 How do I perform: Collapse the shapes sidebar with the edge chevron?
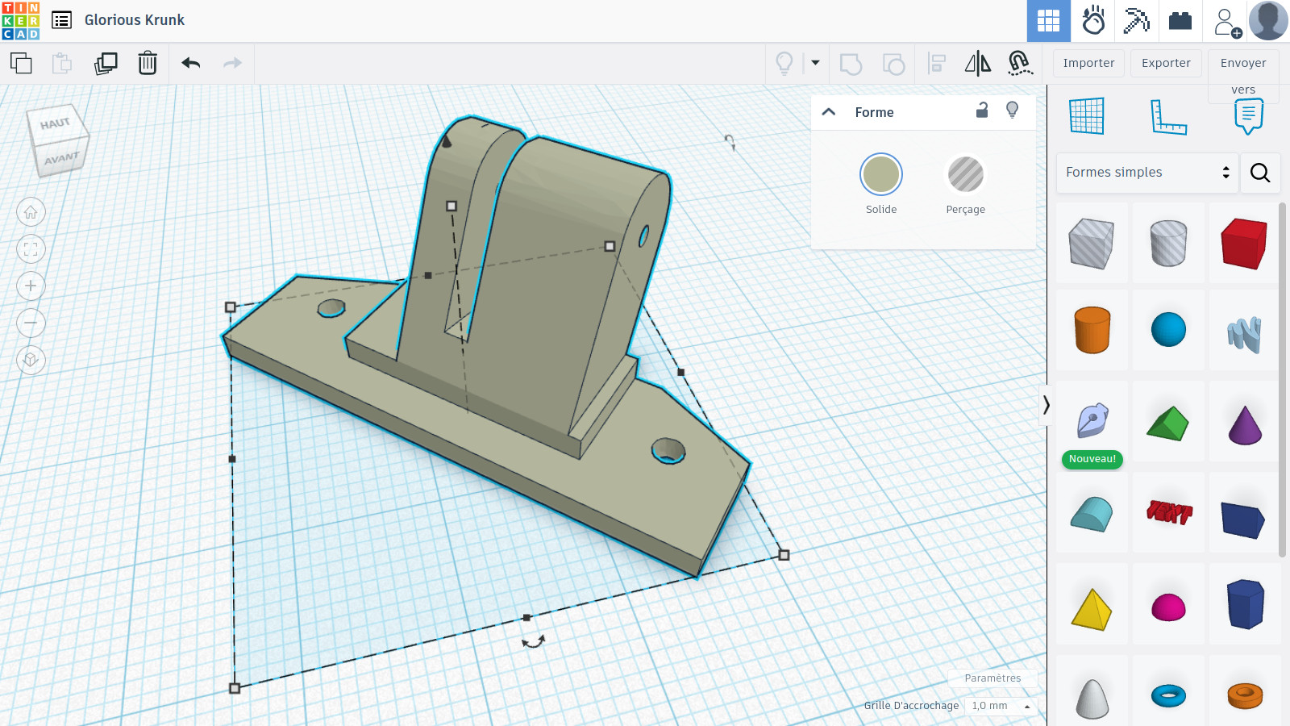click(1046, 406)
